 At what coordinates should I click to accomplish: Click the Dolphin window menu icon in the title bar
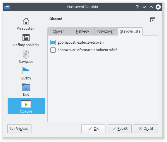click(7, 7)
